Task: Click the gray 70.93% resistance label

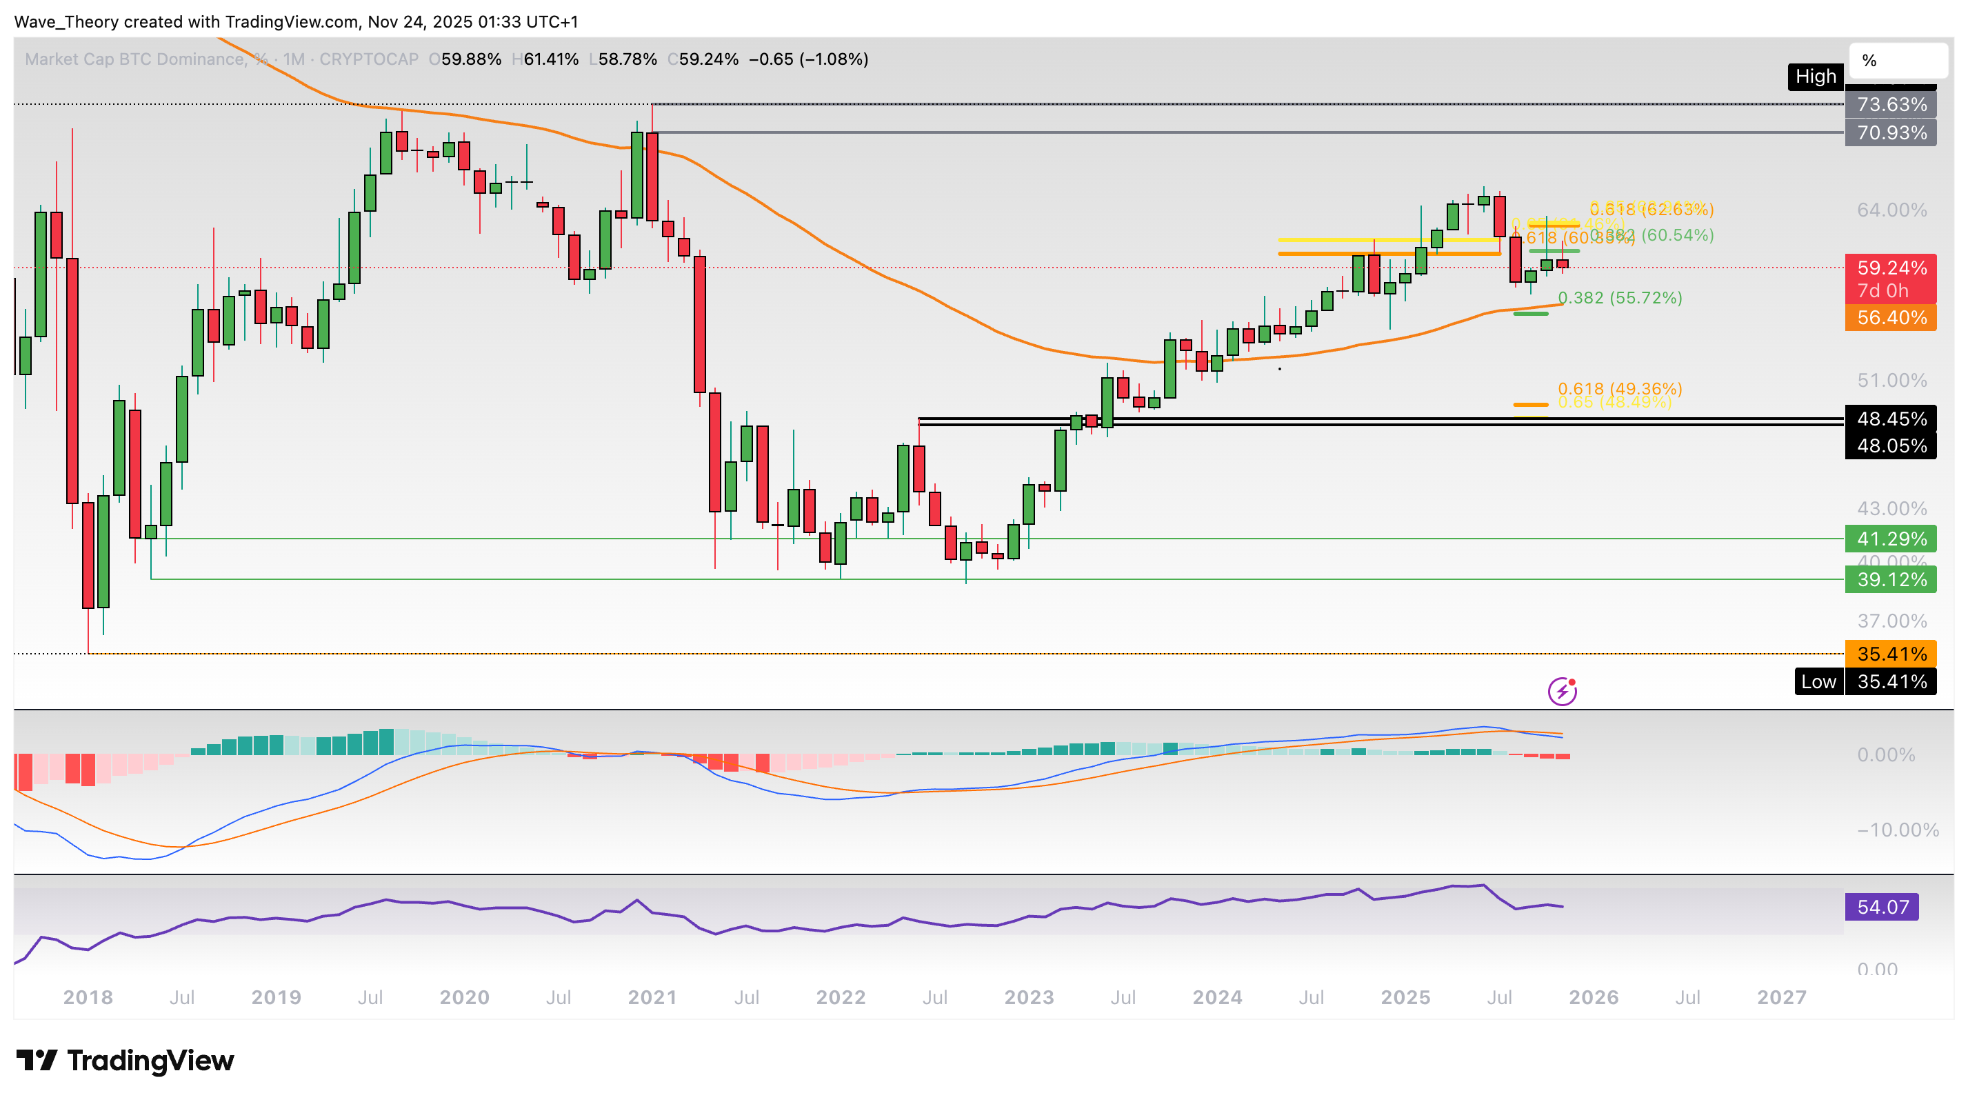Action: [x=1892, y=134]
